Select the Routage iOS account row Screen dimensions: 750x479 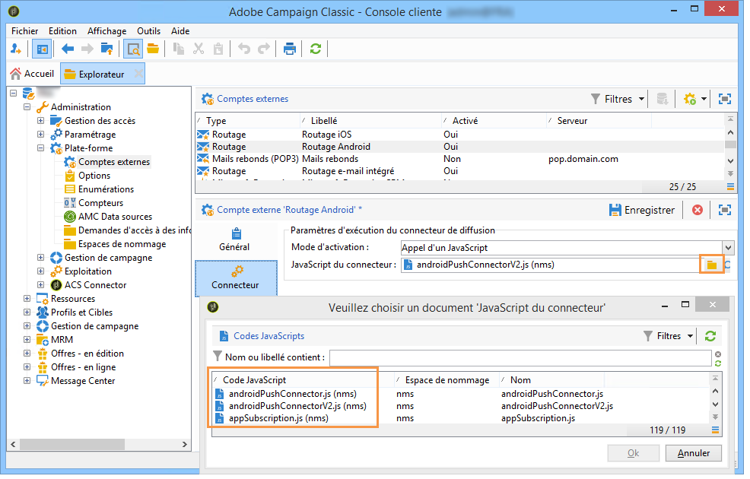pyautogui.click(x=460, y=135)
